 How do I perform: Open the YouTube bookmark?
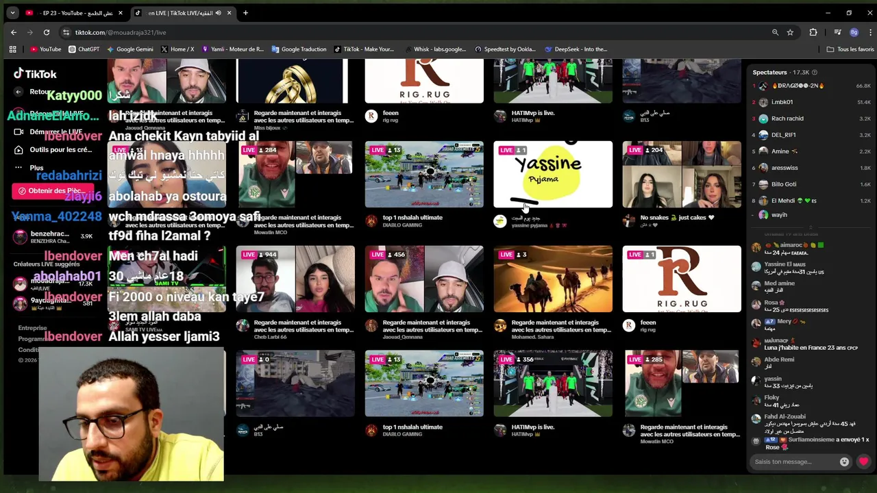[46, 49]
